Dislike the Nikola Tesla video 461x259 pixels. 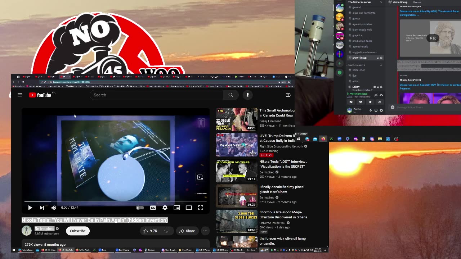tap(167, 231)
